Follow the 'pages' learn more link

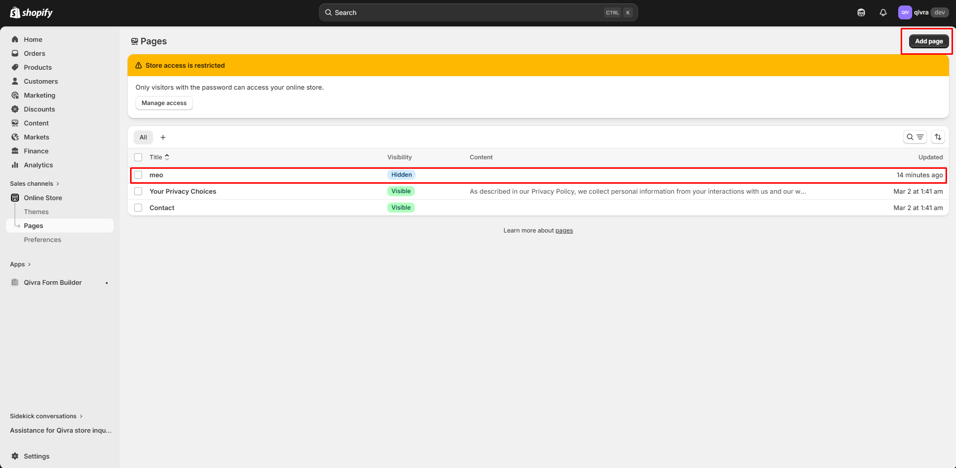(564, 231)
